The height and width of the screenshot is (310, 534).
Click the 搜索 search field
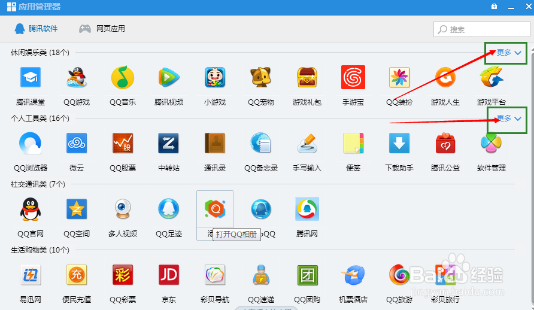click(481, 29)
